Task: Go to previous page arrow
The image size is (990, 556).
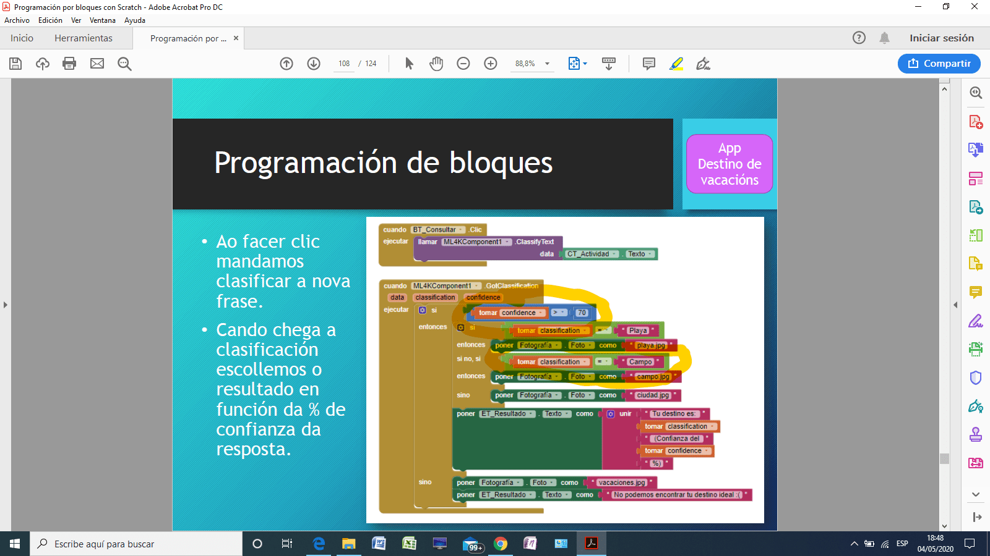Action: click(286, 64)
